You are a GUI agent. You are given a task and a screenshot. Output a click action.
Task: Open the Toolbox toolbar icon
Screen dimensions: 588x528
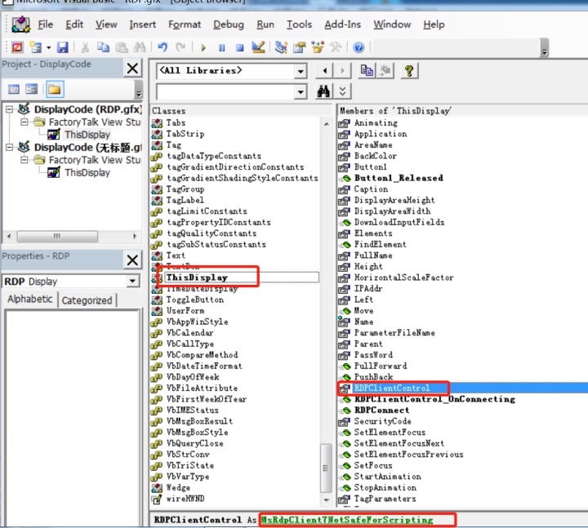pyautogui.click(x=336, y=47)
